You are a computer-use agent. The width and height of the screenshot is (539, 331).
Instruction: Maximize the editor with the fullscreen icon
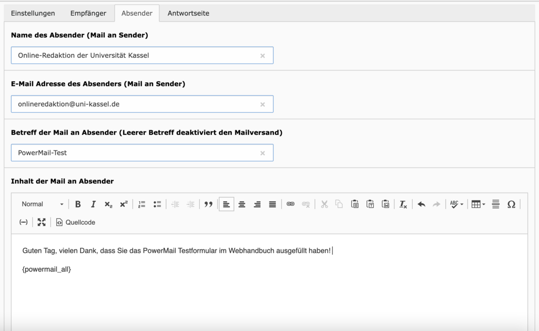42,222
